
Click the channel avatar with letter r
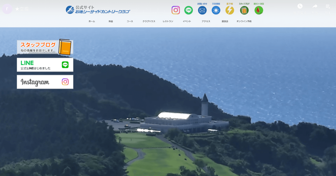(x=7, y=9)
